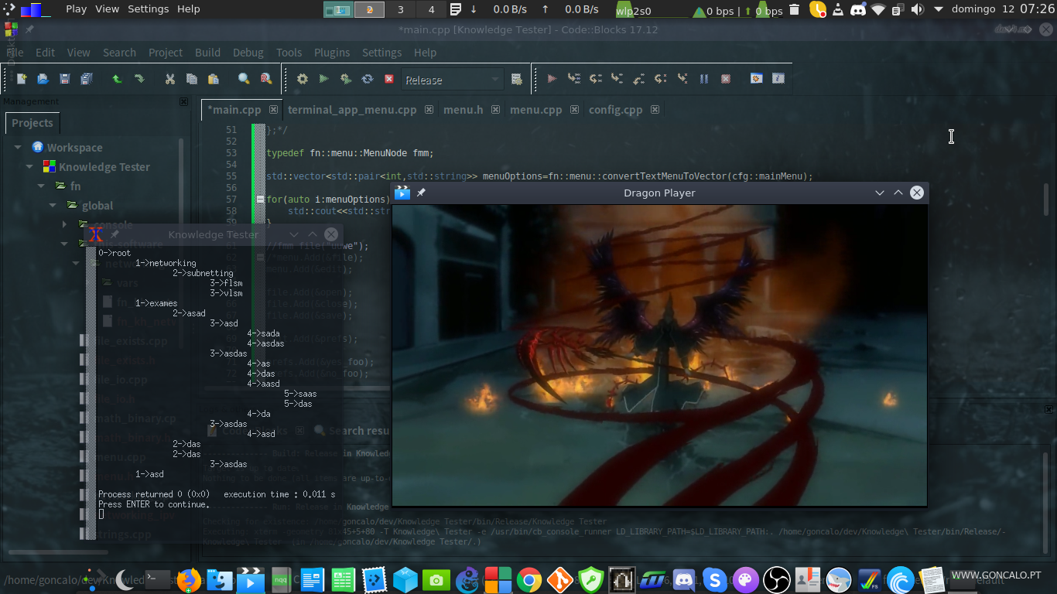Open the Firefox icon in the dock
1057x594 pixels.
188,579
